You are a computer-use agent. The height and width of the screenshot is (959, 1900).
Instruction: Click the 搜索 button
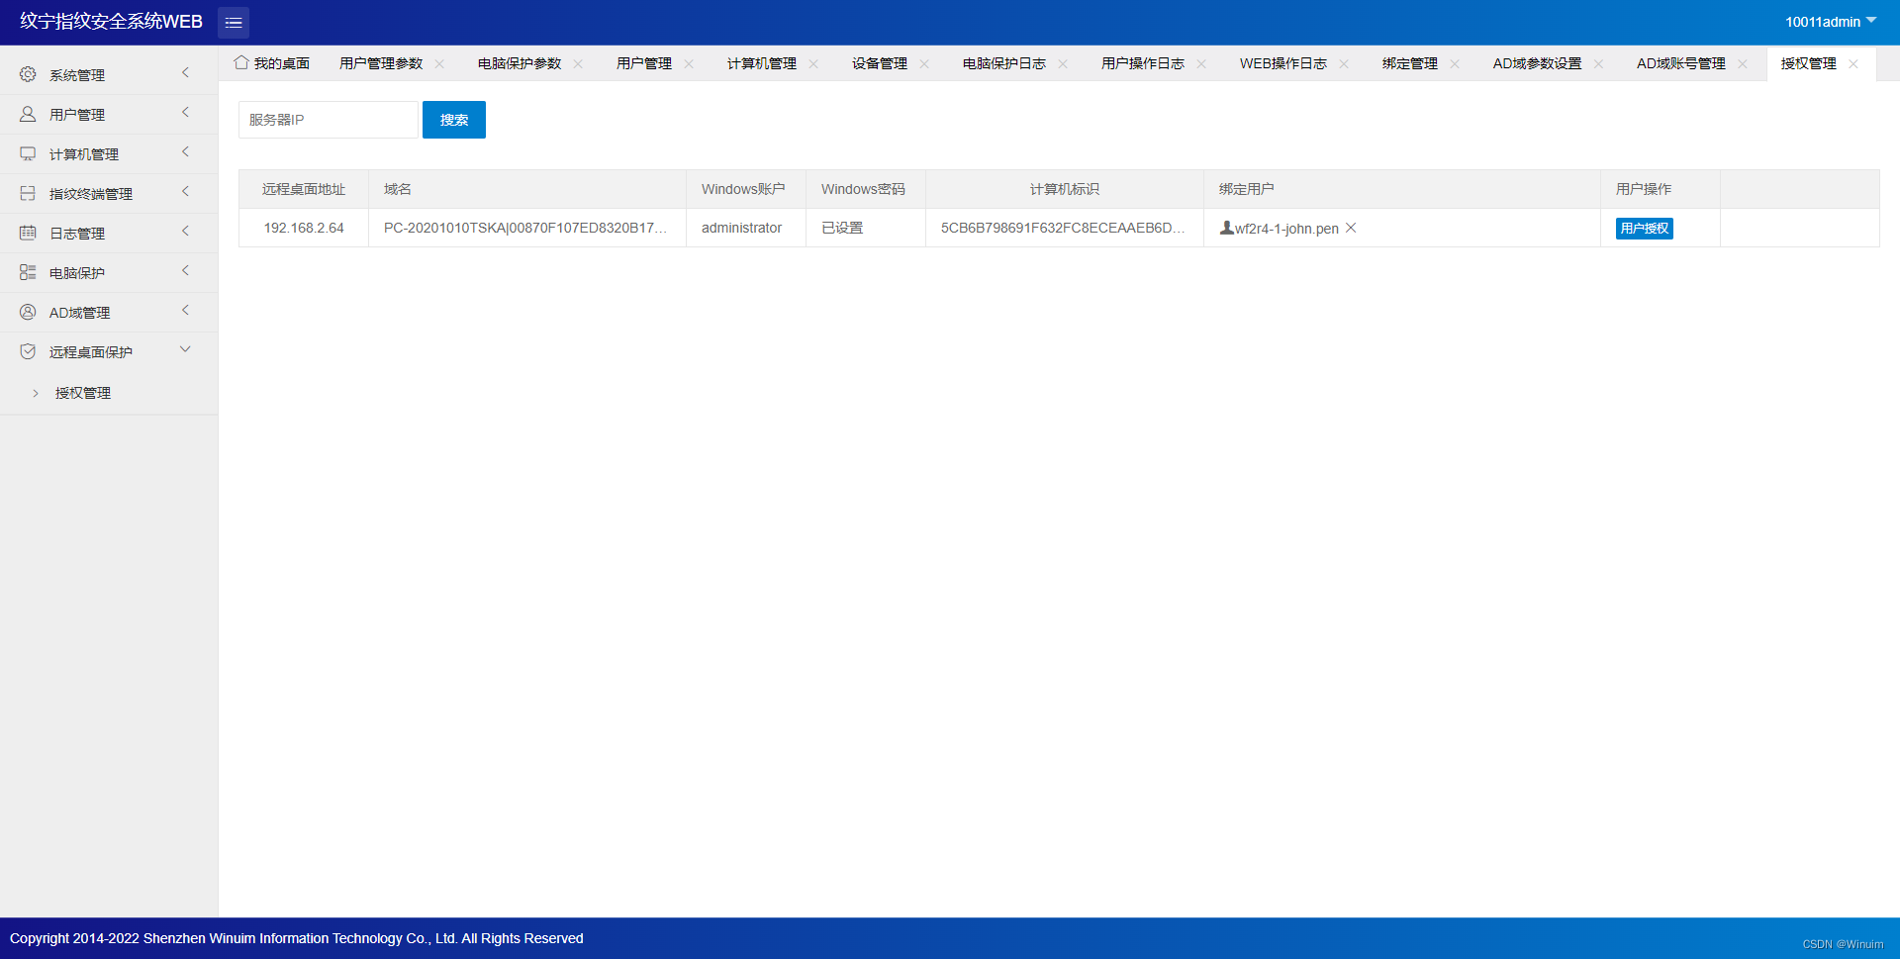pos(454,120)
